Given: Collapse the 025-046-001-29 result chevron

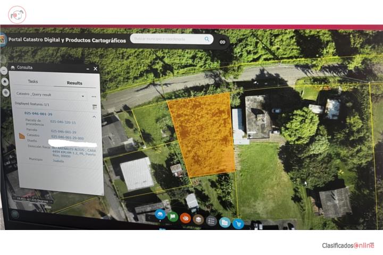Looking at the screenshot, I should pyautogui.click(x=94, y=117).
